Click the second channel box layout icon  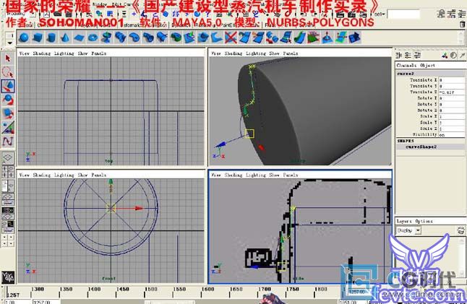(408, 56)
